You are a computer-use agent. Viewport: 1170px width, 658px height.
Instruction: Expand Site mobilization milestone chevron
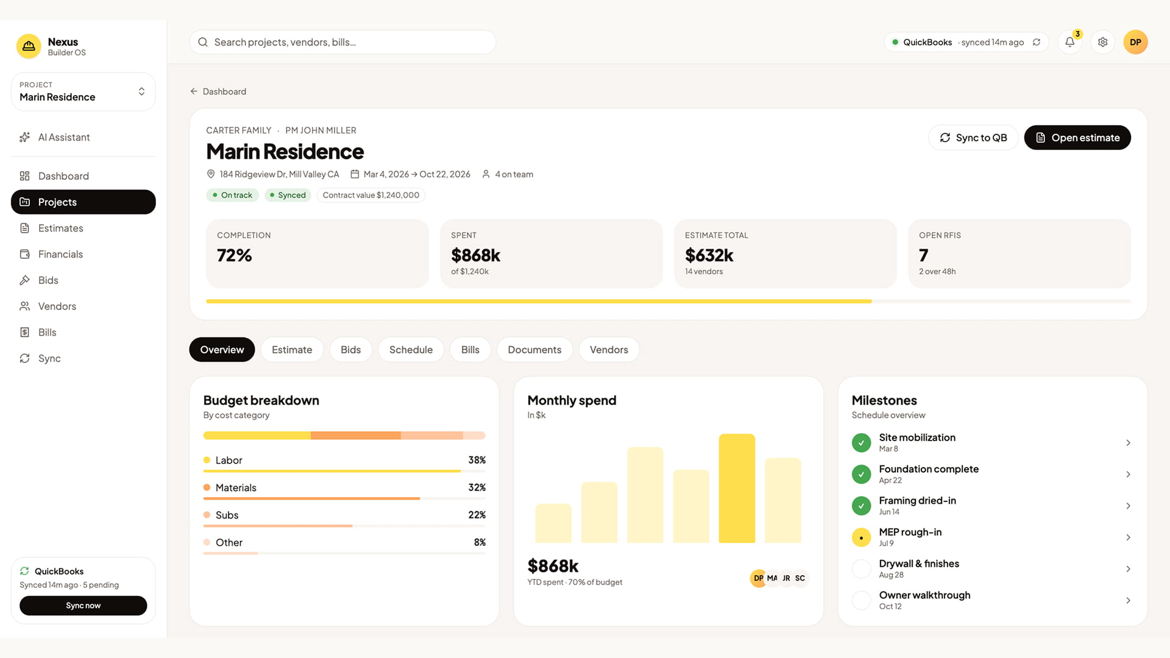[1128, 443]
